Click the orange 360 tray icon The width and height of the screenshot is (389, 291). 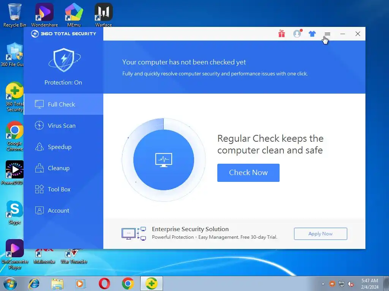(332, 284)
